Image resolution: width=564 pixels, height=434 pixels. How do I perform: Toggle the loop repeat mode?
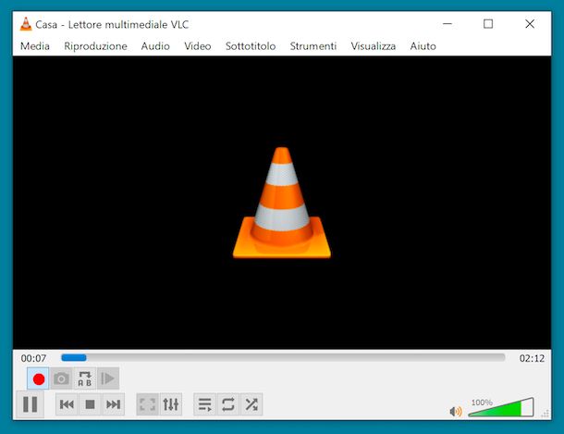click(228, 404)
